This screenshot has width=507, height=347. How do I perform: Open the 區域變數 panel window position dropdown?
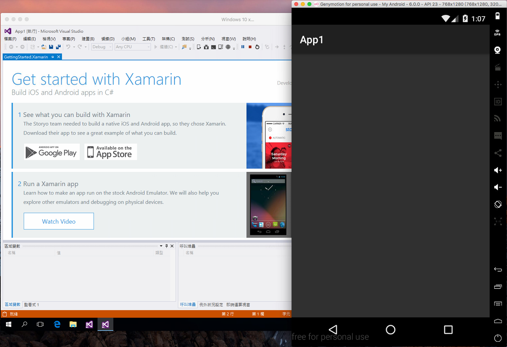point(161,246)
